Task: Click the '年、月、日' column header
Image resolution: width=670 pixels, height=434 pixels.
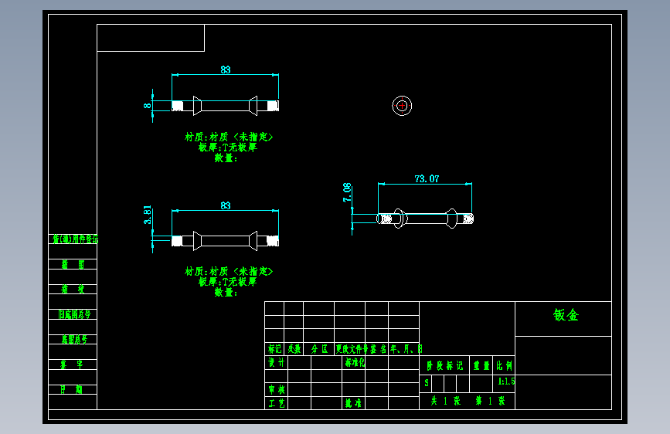Action: coord(406,349)
